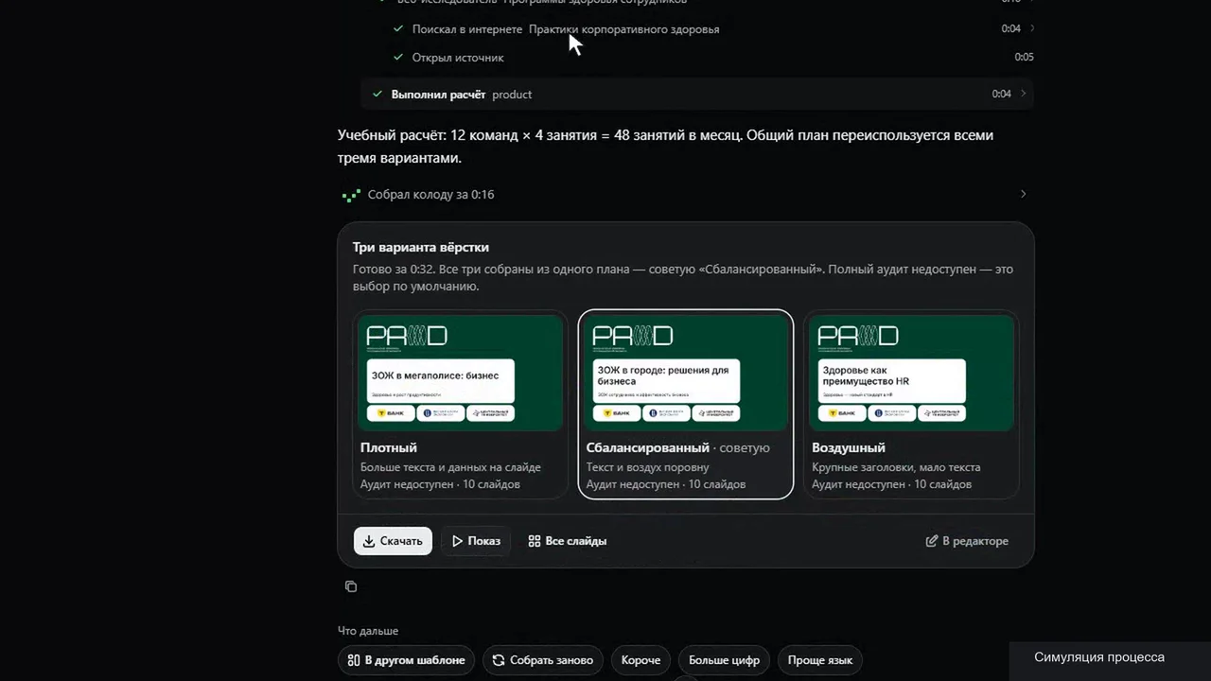Open the deck via В редакторе
The height and width of the screenshot is (681, 1211).
(x=967, y=541)
